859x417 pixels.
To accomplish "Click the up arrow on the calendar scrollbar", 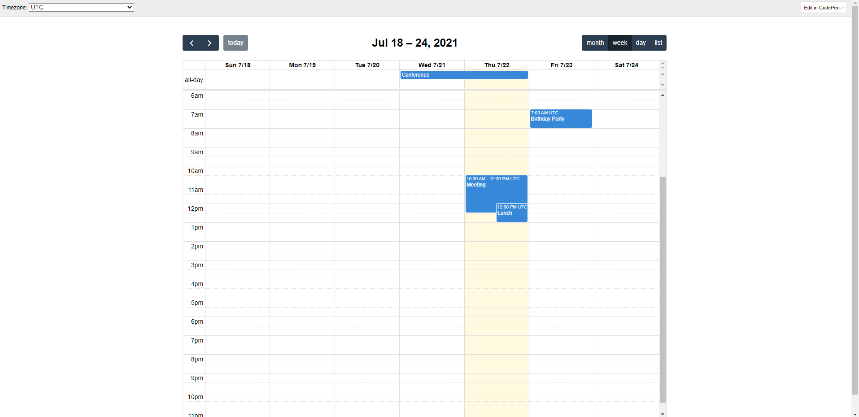I will (x=663, y=95).
